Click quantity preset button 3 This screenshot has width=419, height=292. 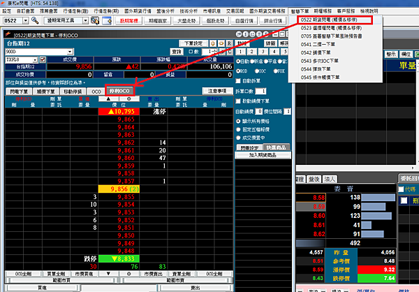(x=263, y=52)
